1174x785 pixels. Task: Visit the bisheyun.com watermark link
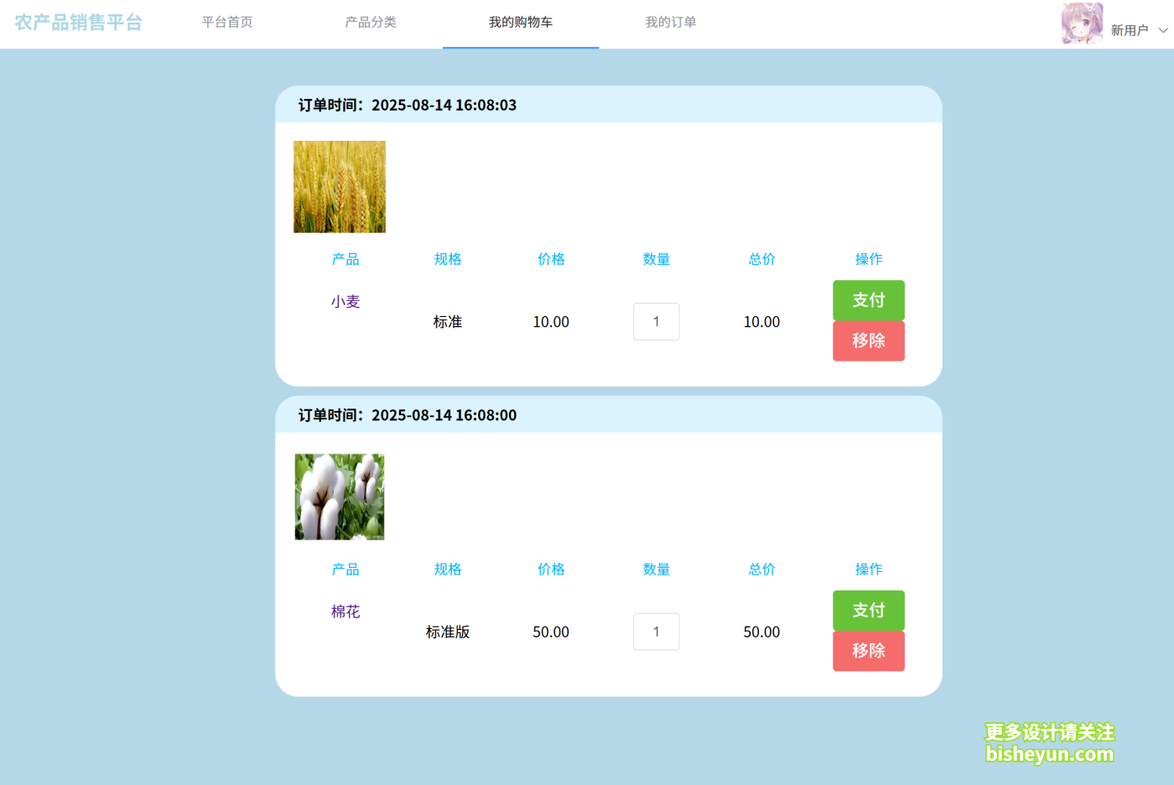coord(1051,754)
